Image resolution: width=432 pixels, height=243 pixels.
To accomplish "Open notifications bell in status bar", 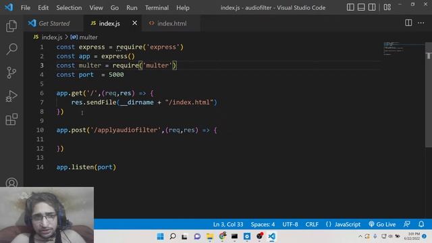I will [421, 224].
